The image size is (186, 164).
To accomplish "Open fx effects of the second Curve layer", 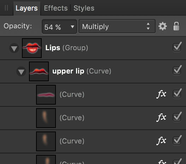I will (x=161, y=117).
